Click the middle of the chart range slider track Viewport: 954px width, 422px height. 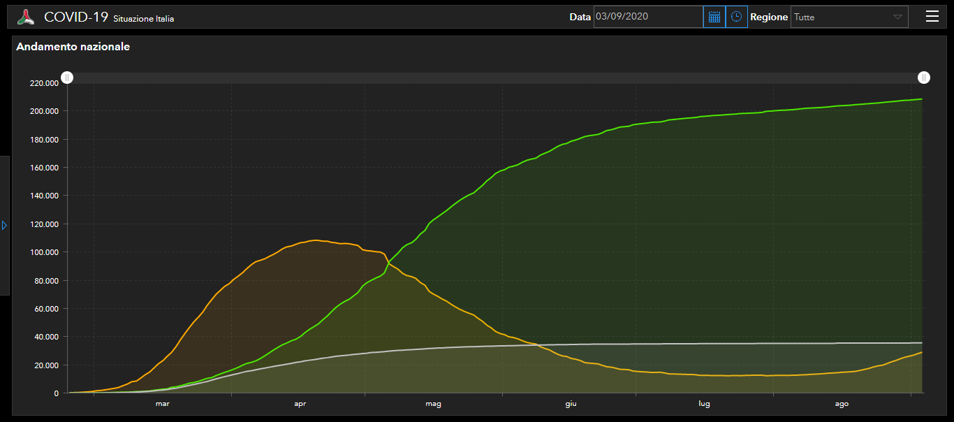[x=495, y=78]
